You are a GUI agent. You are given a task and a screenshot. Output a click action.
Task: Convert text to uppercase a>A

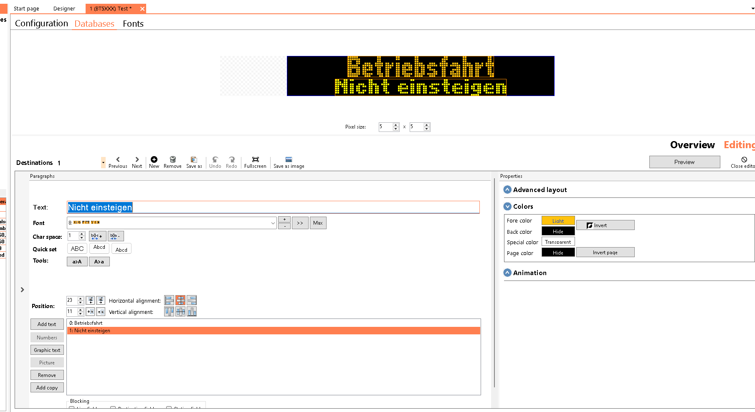[77, 262]
